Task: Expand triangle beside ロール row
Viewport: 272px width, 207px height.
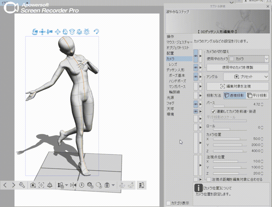Action: coord(201,127)
